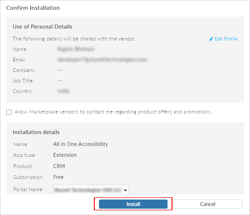
Task: Open the Portal Name dropdown
Action: (x=91, y=190)
